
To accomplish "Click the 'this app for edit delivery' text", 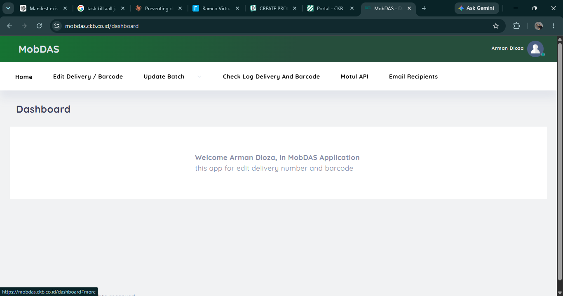I will [274, 168].
